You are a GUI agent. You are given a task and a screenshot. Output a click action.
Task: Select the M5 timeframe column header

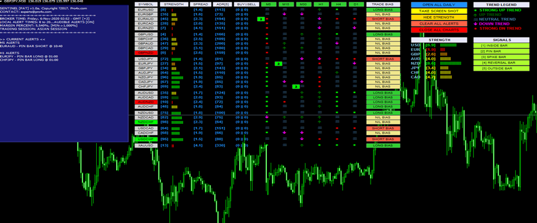268,4
